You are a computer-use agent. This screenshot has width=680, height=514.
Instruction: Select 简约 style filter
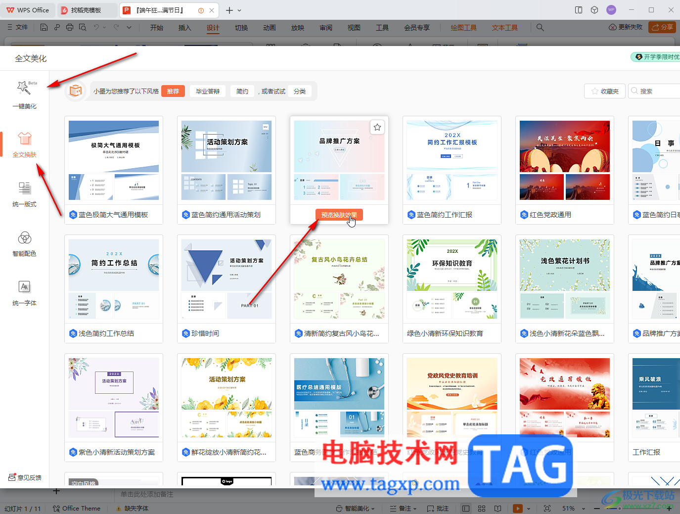click(242, 91)
